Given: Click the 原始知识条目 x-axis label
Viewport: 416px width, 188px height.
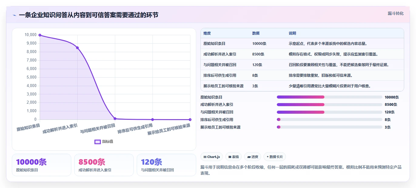Looking at the screenshot, I should (28, 127).
